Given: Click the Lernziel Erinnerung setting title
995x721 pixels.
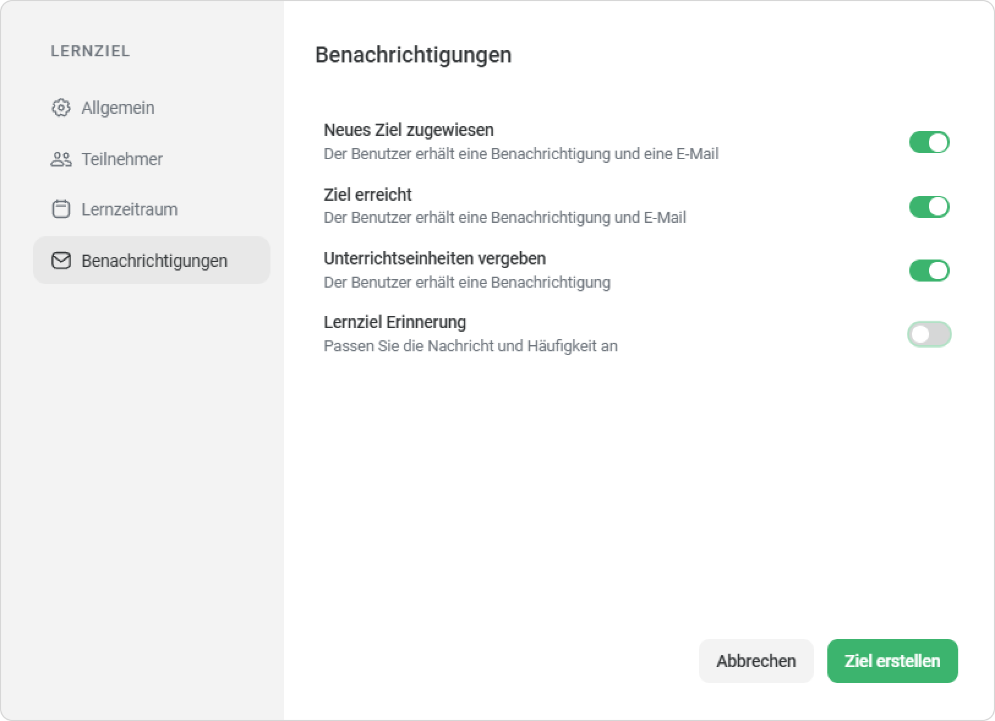Looking at the screenshot, I should coord(395,322).
